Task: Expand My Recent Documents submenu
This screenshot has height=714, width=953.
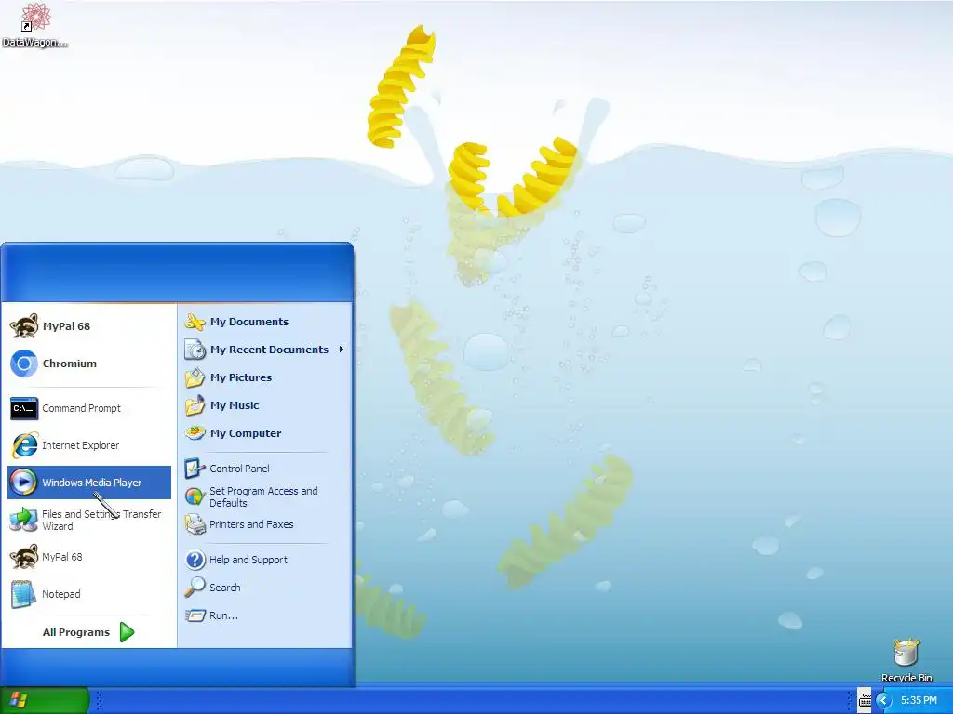Action: click(x=264, y=350)
